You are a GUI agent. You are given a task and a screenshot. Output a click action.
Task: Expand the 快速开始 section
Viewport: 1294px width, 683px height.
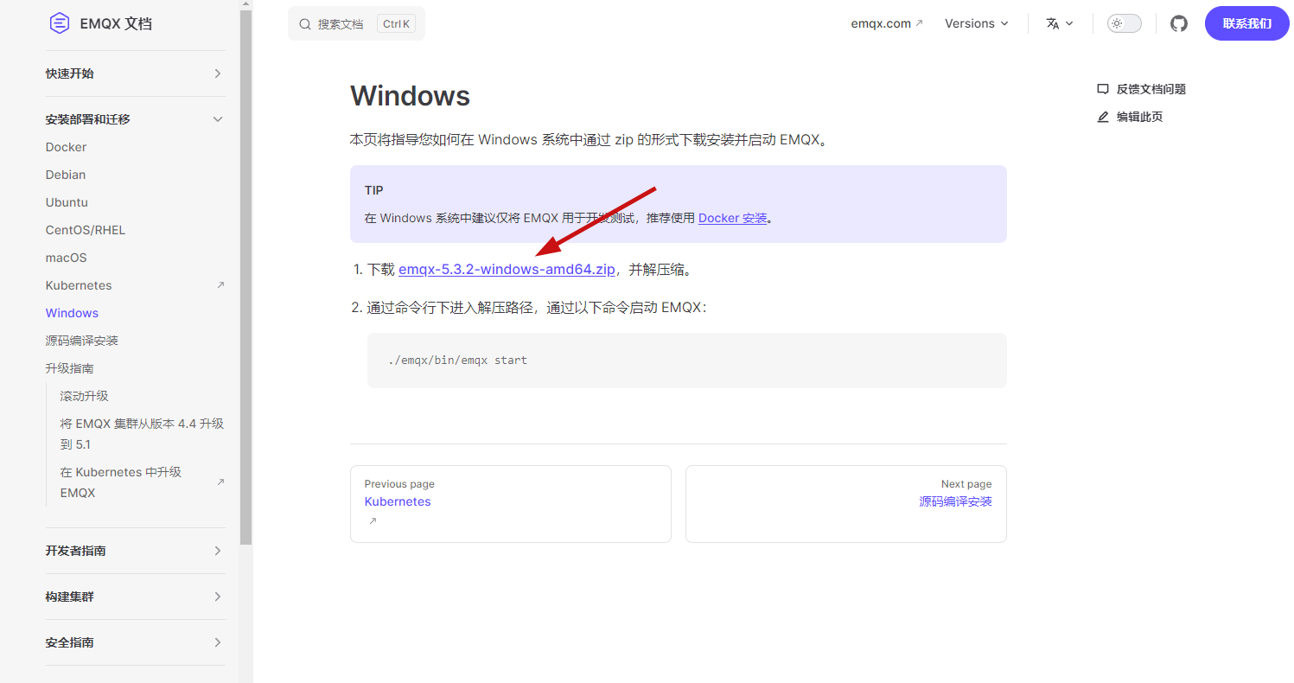(x=135, y=73)
